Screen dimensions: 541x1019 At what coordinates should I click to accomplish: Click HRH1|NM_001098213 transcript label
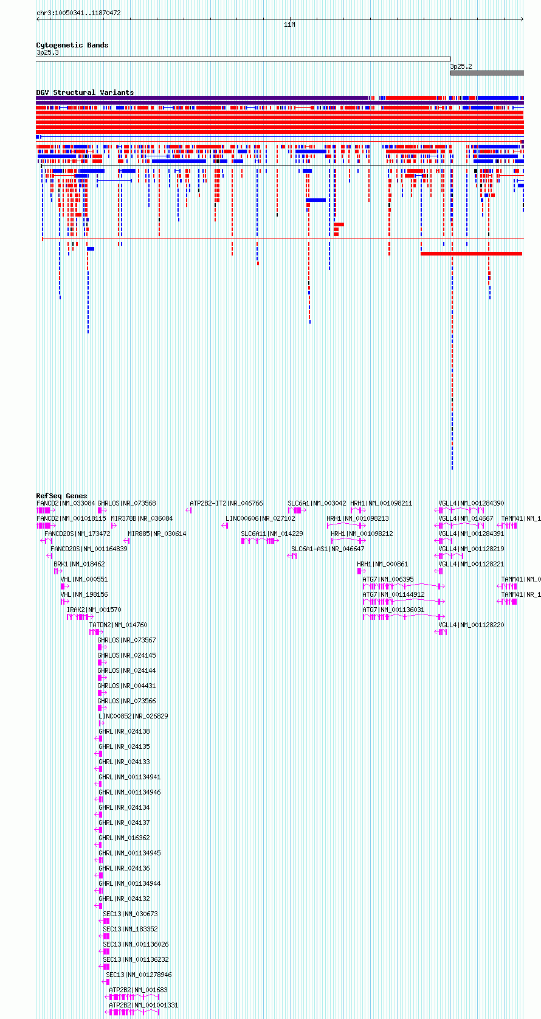tap(358, 518)
